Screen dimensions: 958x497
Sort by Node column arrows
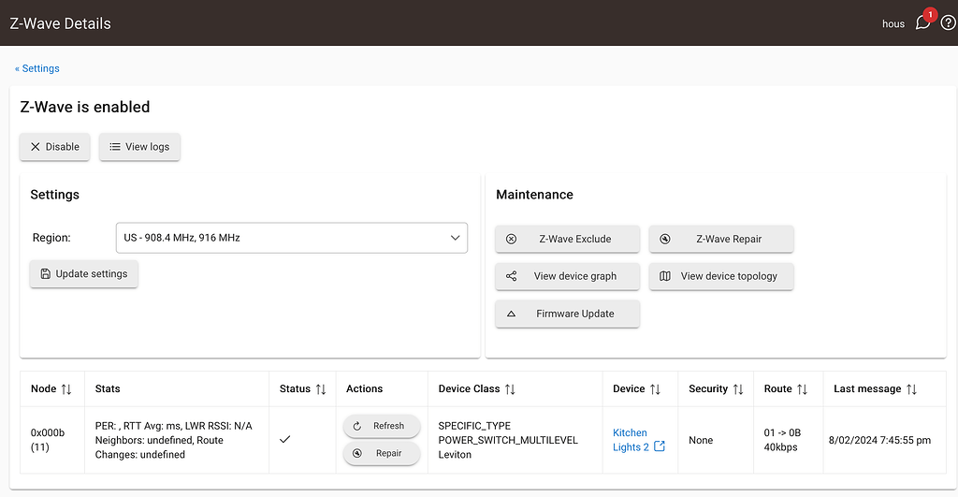pyautogui.click(x=66, y=388)
